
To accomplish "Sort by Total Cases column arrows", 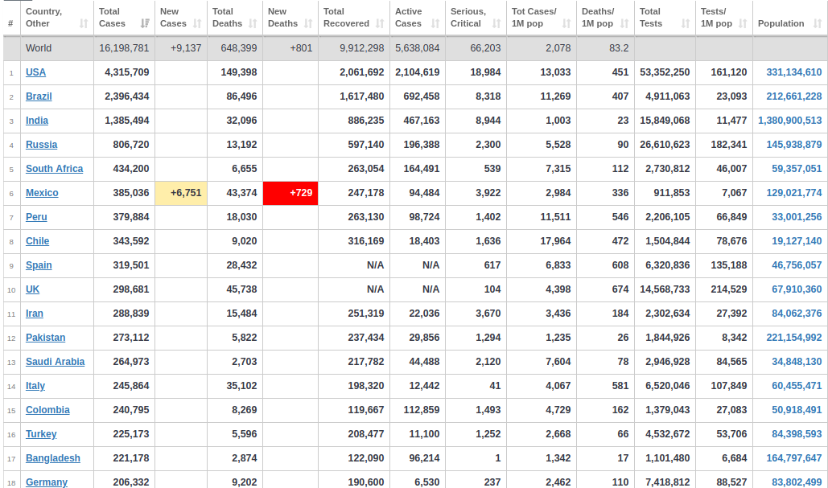I will pyautogui.click(x=145, y=24).
